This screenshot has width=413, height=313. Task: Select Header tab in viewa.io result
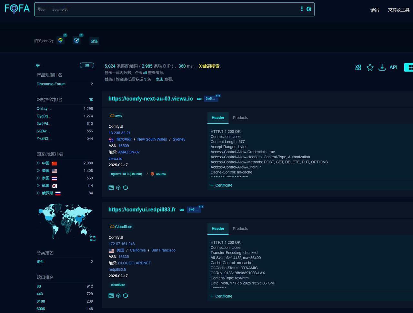pos(218,118)
